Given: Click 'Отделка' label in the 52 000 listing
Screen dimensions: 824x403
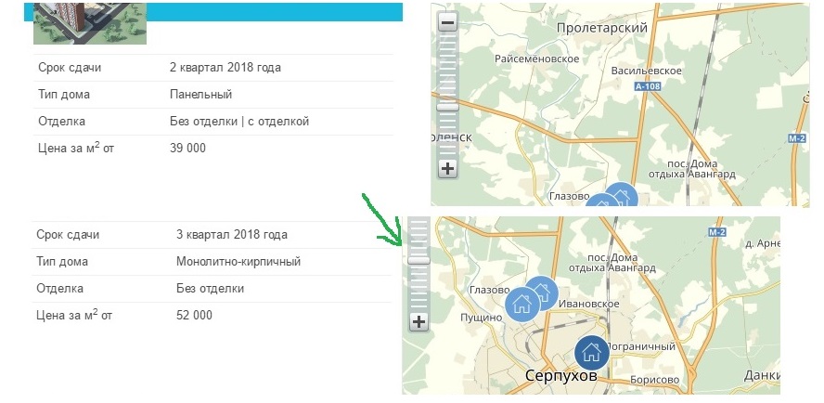Looking at the screenshot, I should tap(59, 289).
